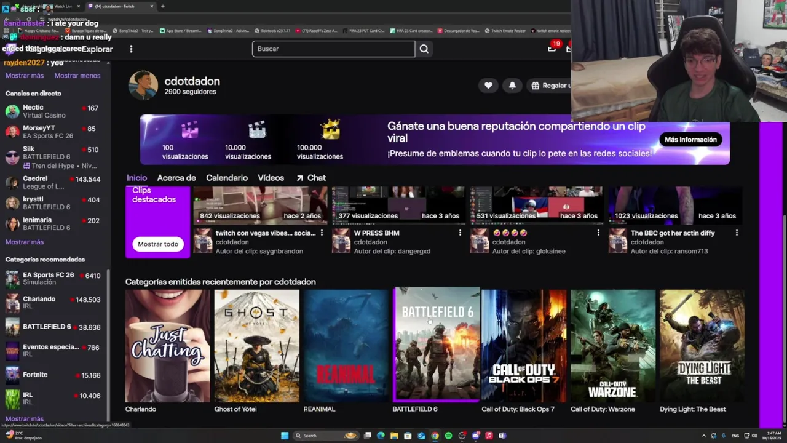Open File Explorer from the taskbar
Viewport: 787px width, 443px height.
[394, 436]
